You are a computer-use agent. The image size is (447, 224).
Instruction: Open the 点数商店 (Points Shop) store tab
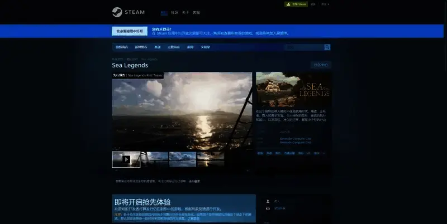[x=173, y=47]
